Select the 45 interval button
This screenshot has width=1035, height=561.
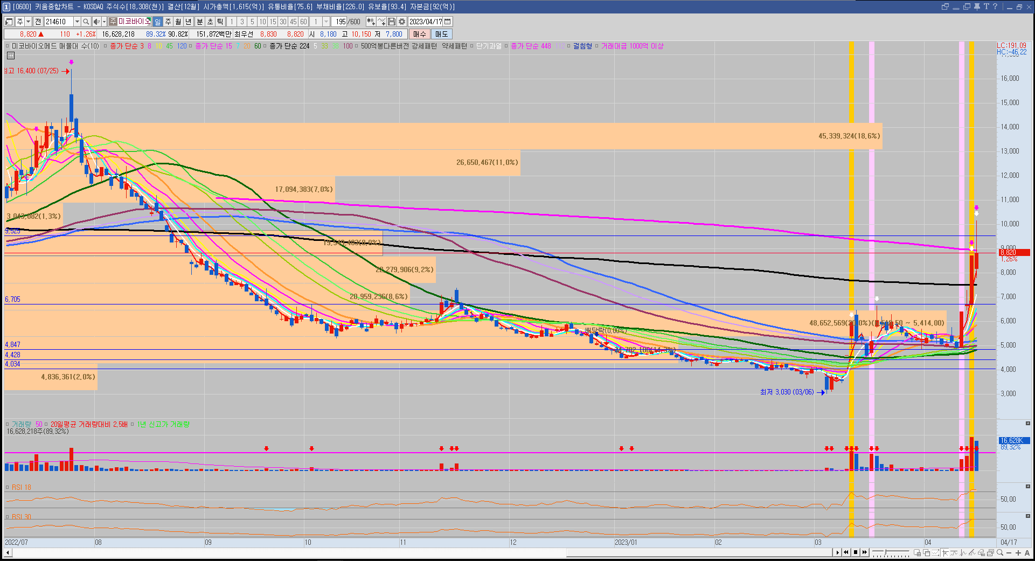(x=293, y=22)
